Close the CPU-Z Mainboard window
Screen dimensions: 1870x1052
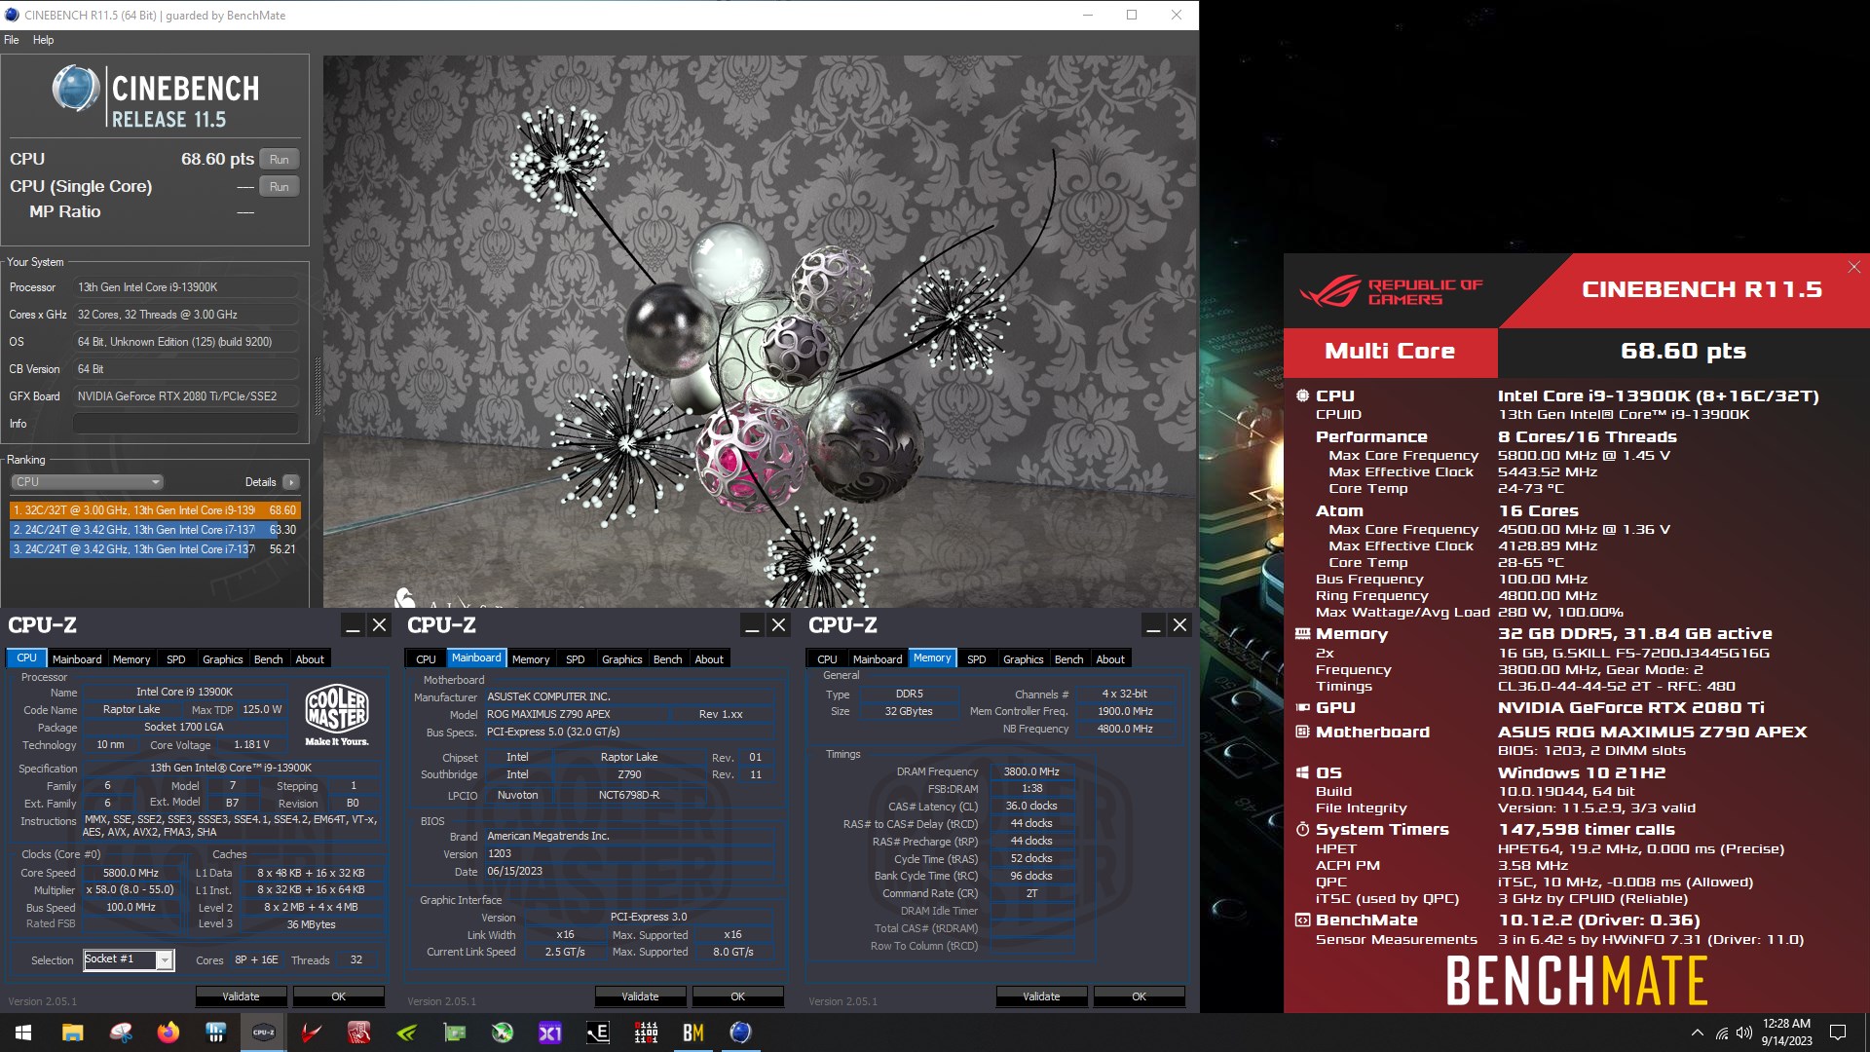click(x=778, y=625)
